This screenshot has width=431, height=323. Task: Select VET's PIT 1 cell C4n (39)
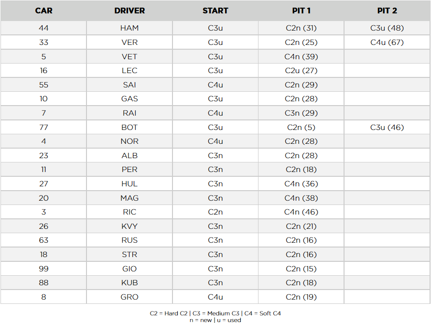301,57
